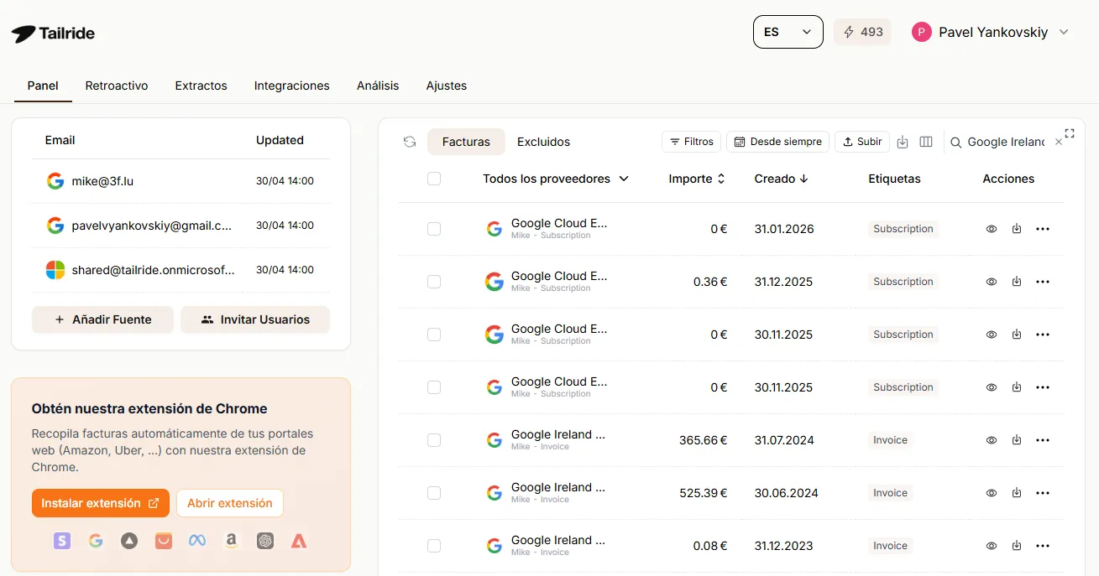Click the download icon next to Subir
The height and width of the screenshot is (576, 1099).
[x=903, y=142]
